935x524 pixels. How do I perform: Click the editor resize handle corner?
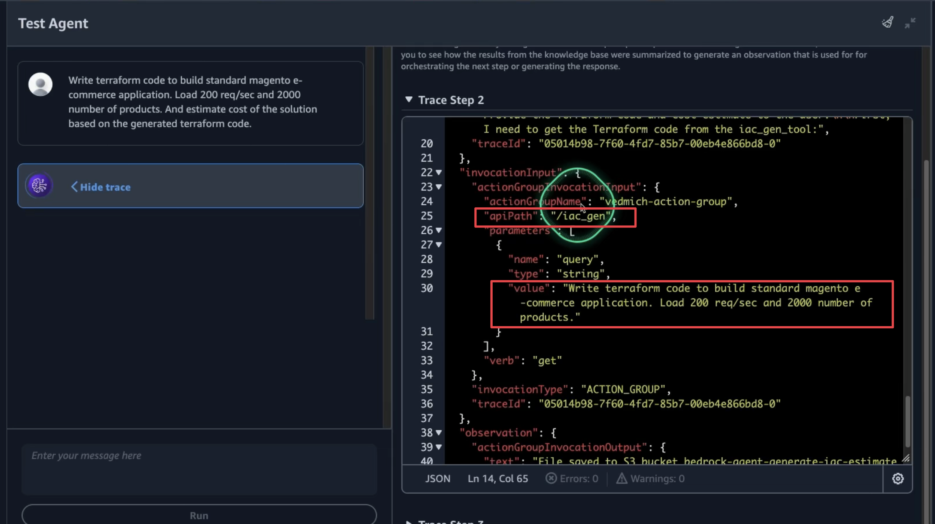(906, 458)
